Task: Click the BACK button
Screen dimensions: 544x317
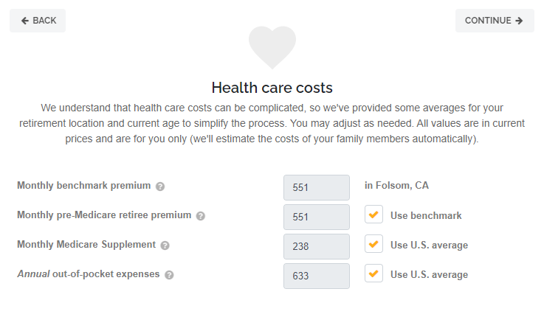Action: [x=38, y=21]
